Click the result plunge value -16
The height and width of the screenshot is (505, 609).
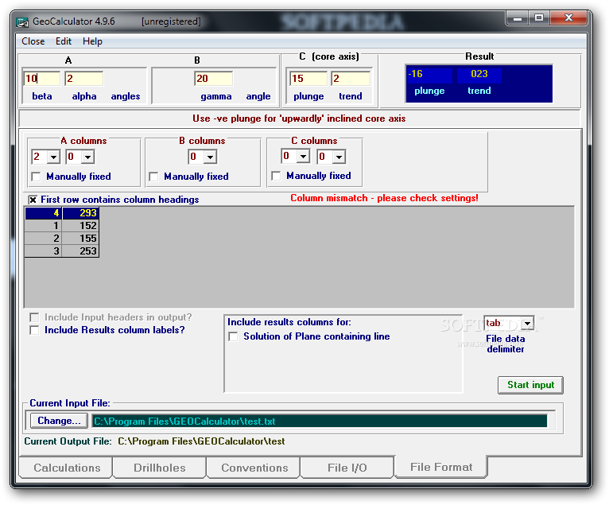[x=429, y=74]
